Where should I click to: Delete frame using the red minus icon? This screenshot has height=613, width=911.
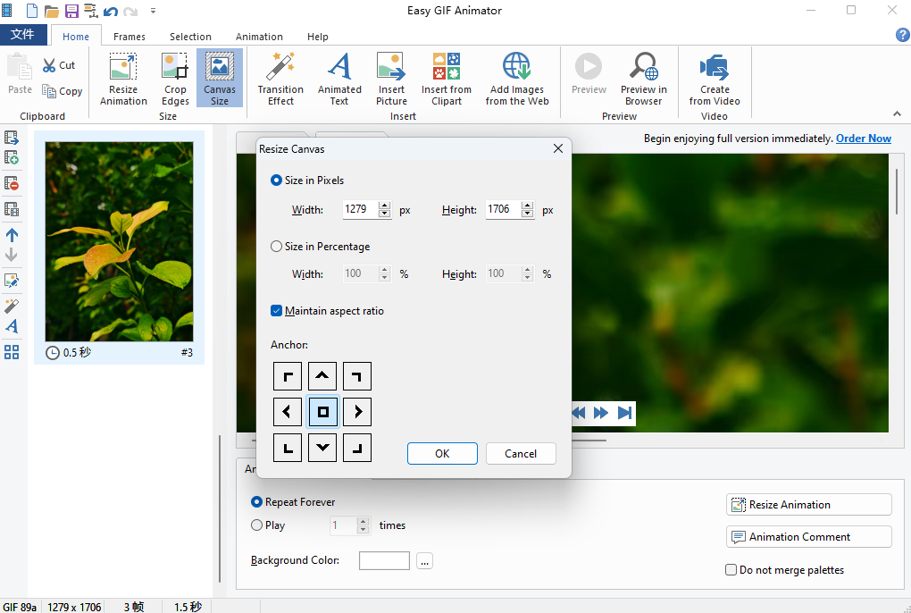pos(12,183)
